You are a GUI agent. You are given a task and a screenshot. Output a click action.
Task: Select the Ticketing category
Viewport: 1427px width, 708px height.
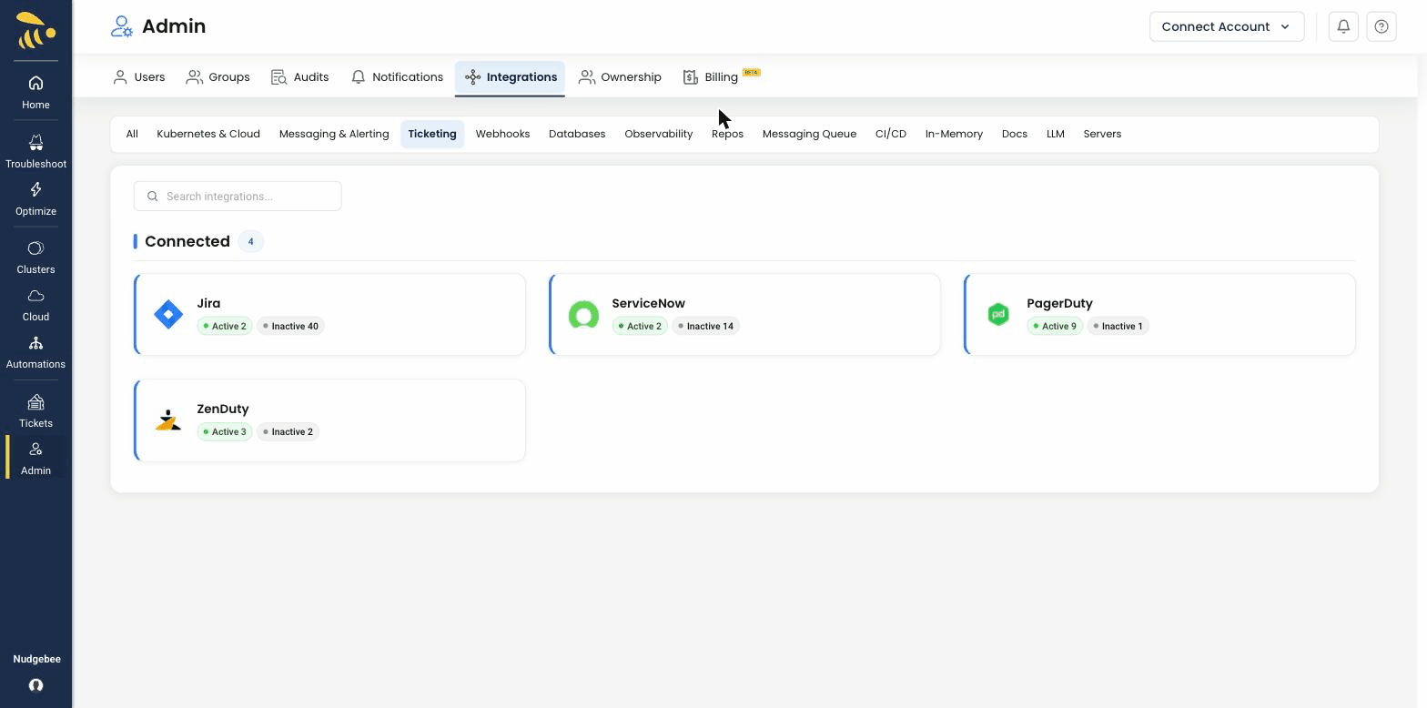pos(432,134)
